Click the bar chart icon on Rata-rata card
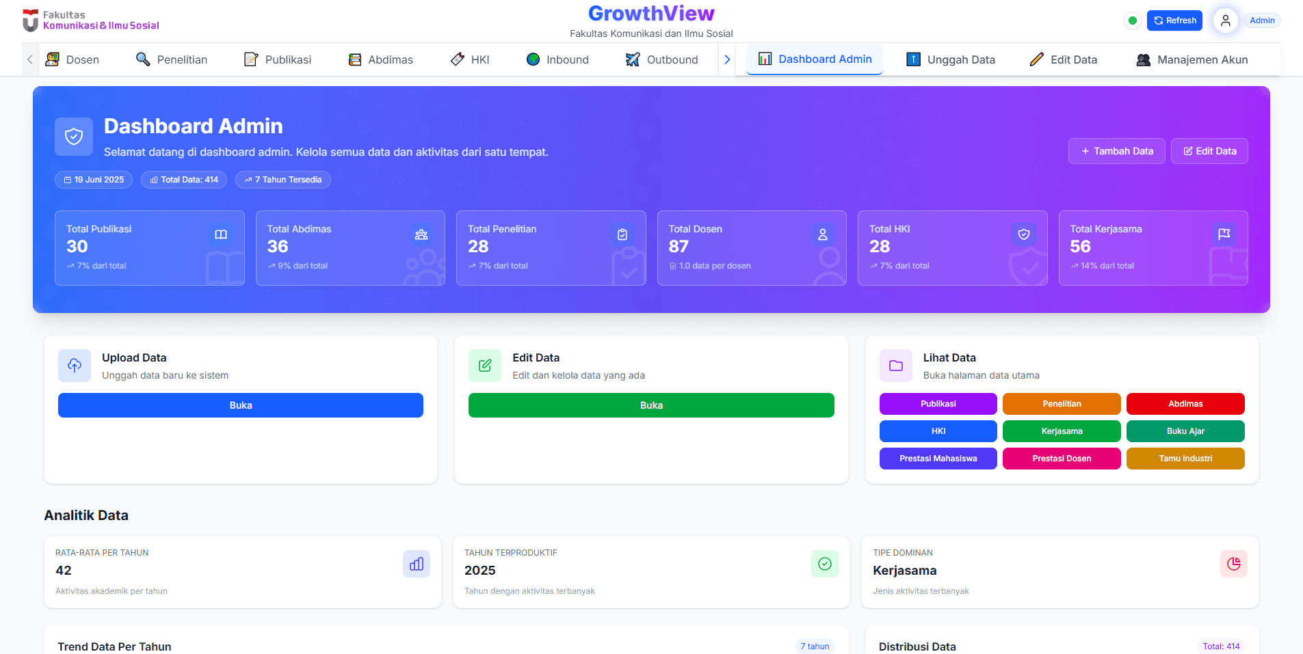 [417, 564]
